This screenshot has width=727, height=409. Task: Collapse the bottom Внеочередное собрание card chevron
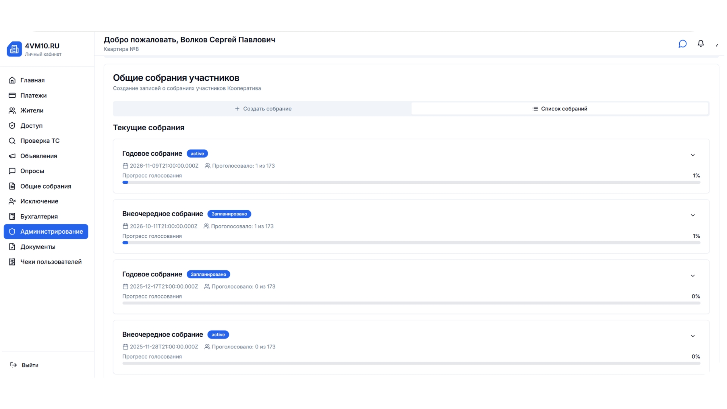click(693, 336)
